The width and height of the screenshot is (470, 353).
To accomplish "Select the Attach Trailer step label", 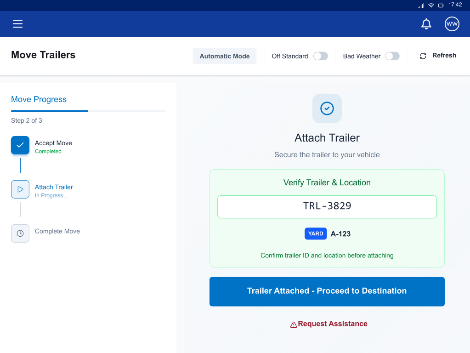I will (54, 187).
